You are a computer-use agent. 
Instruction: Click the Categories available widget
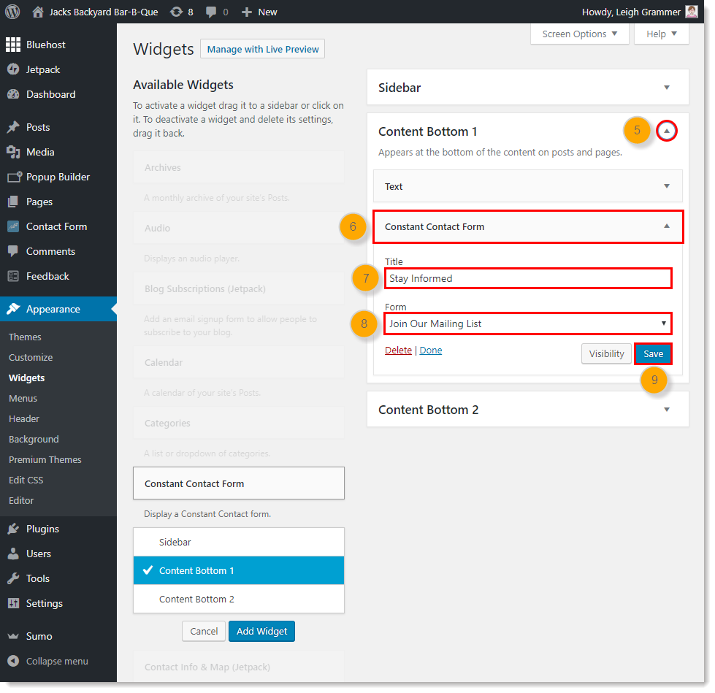click(239, 423)
